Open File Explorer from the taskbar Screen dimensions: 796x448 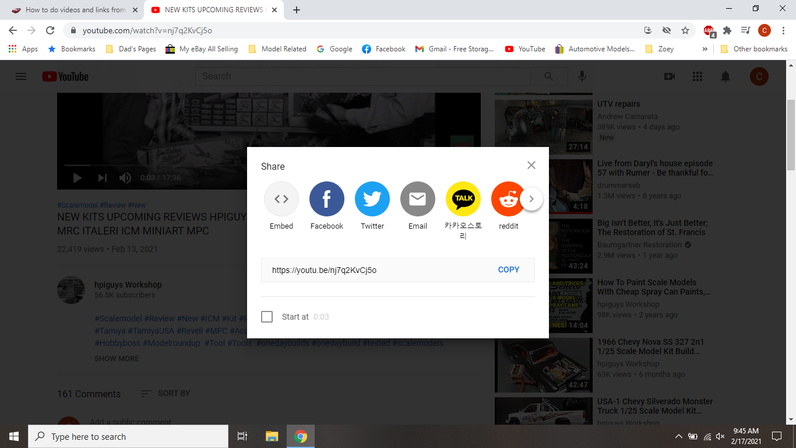[x=272, y=436]
